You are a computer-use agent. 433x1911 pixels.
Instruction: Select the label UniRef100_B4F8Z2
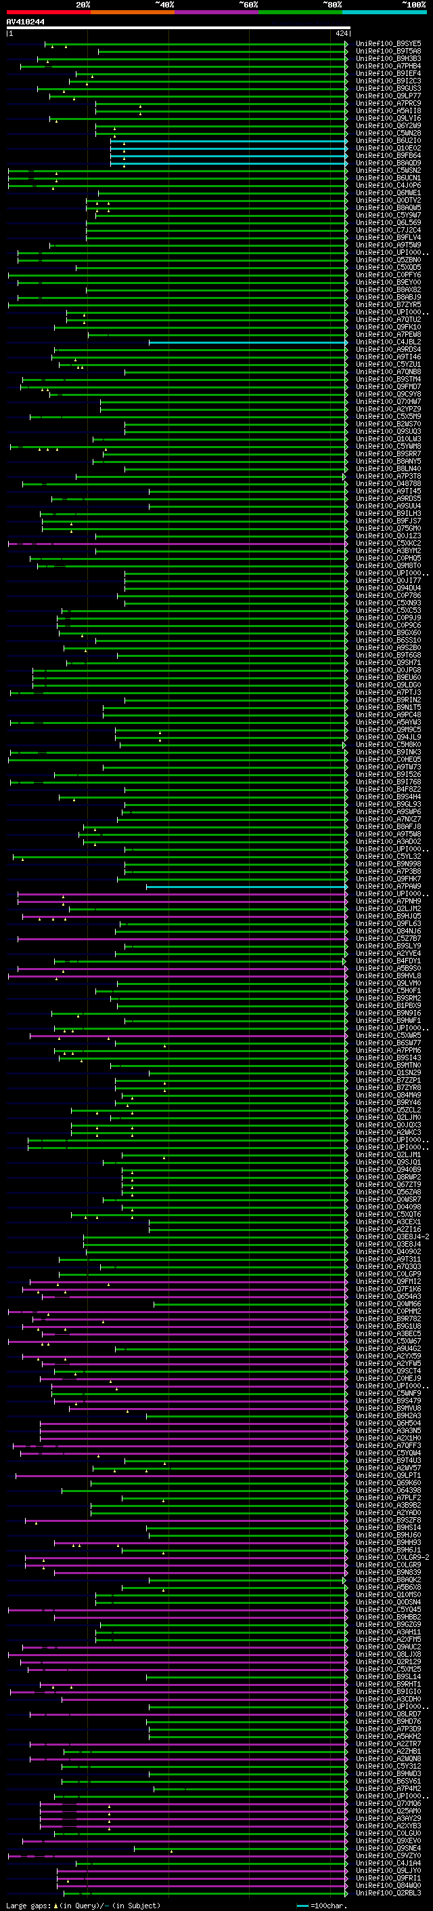(x=388, y=789)
